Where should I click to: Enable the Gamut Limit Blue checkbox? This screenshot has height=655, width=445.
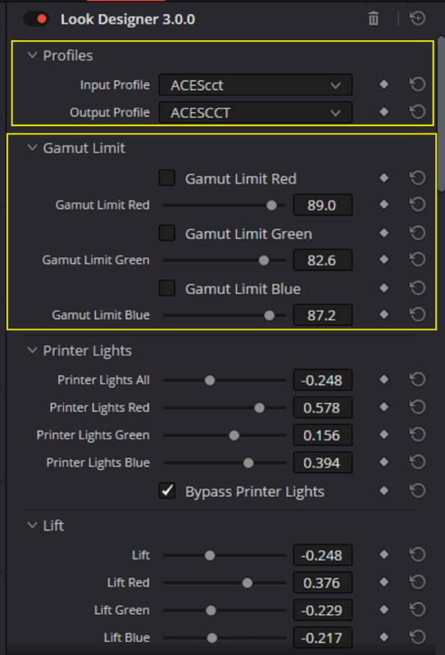pos(167,289)
